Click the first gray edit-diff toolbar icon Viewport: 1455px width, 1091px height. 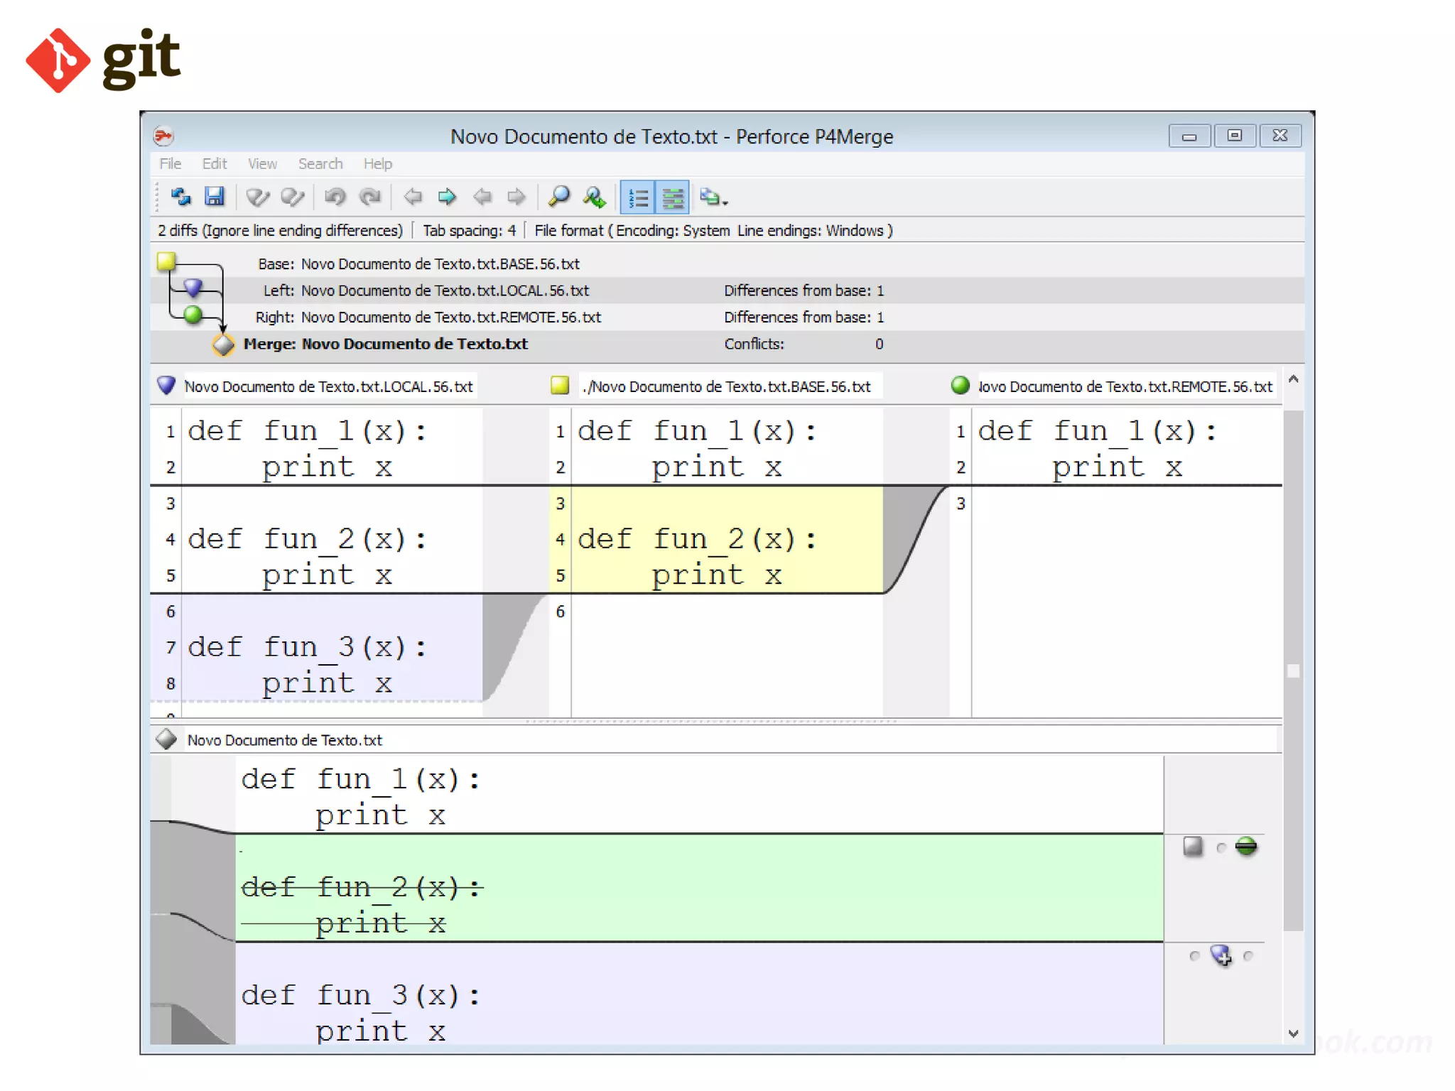257,197
